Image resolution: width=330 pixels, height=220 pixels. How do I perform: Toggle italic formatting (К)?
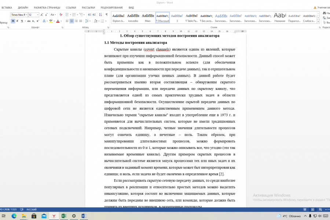(18, 21)
